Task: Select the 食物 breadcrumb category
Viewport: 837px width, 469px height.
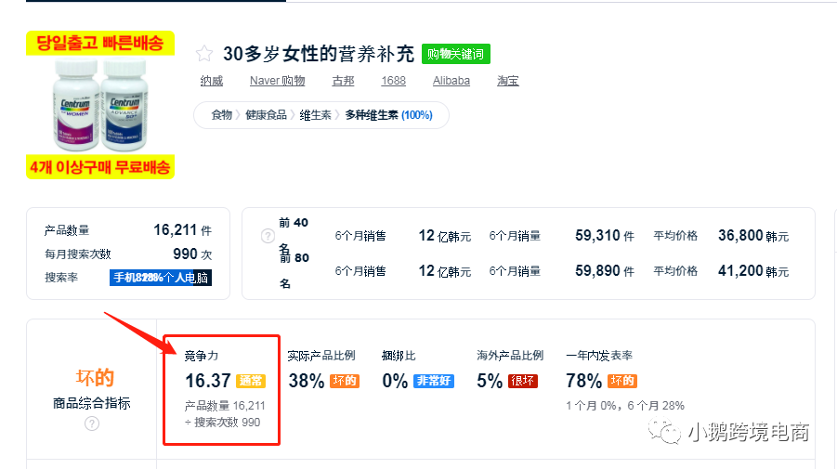Action: coord(221,115)
